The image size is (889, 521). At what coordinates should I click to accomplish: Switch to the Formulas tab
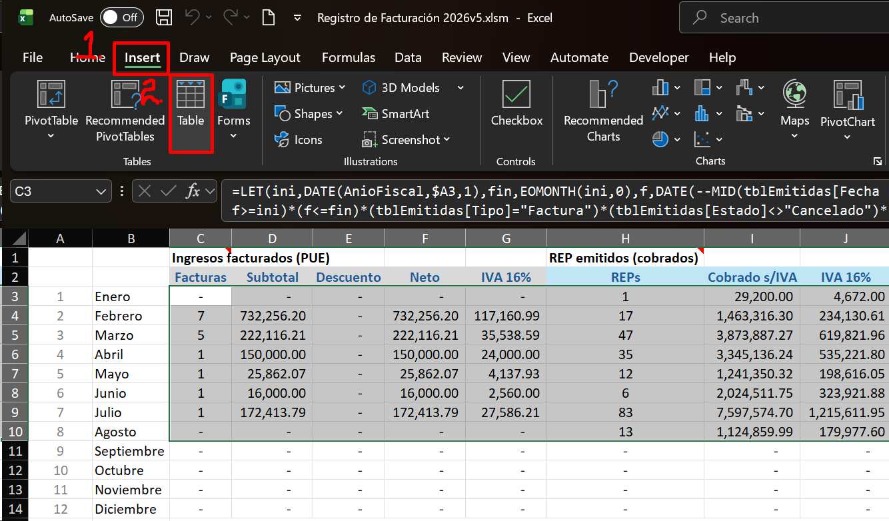click(x=349, y=57)
